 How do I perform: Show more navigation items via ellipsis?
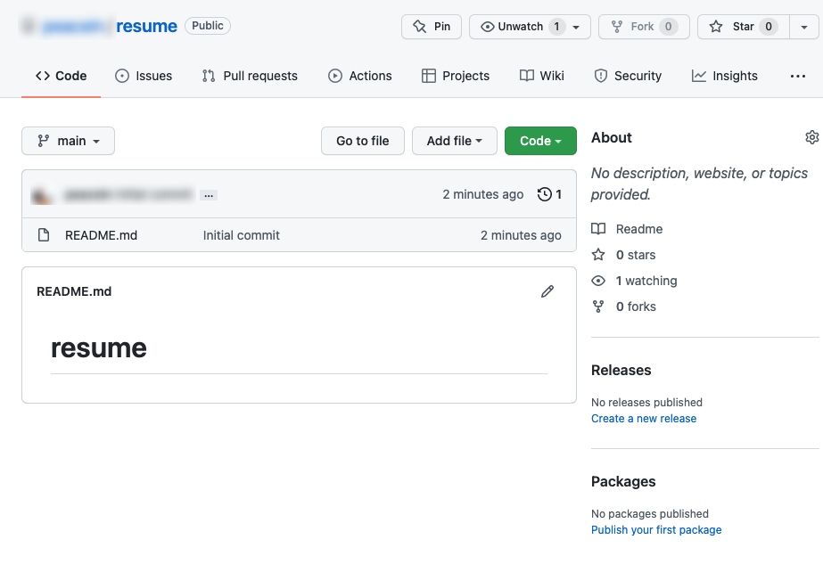798,76
